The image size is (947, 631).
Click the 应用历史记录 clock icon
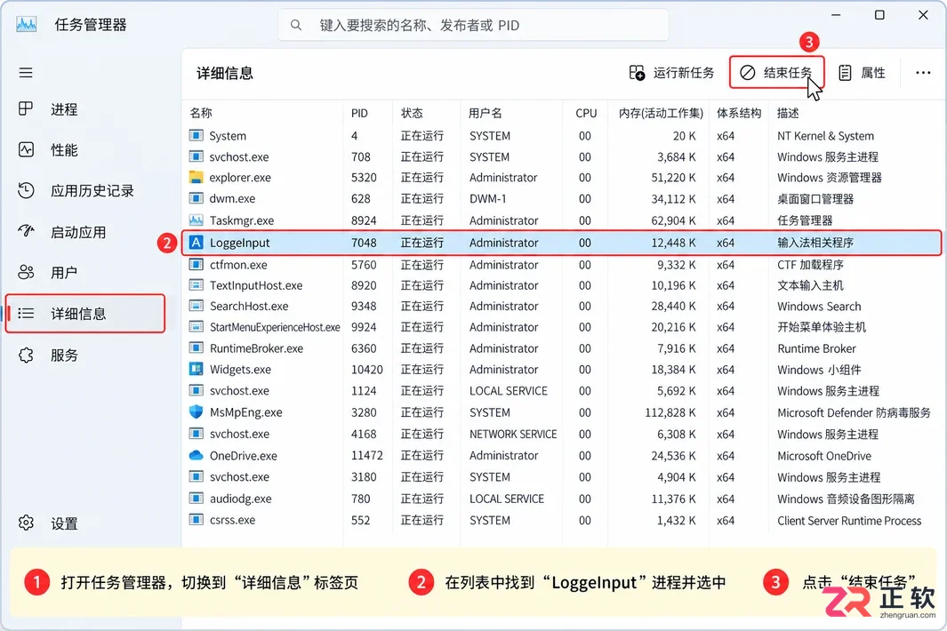coord(26,190)
